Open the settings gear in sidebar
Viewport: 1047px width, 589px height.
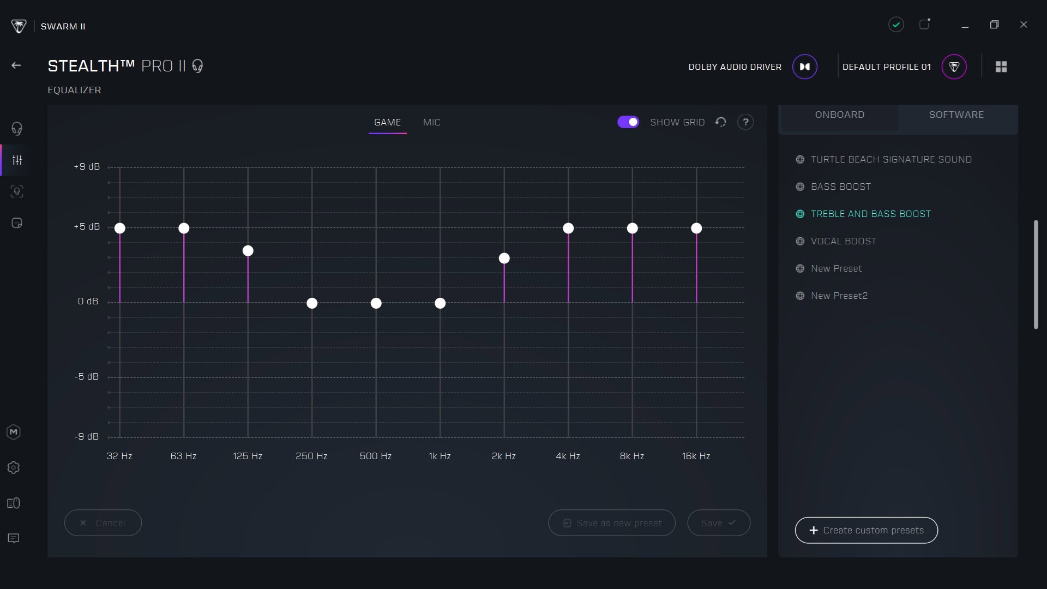coord(14,468)
